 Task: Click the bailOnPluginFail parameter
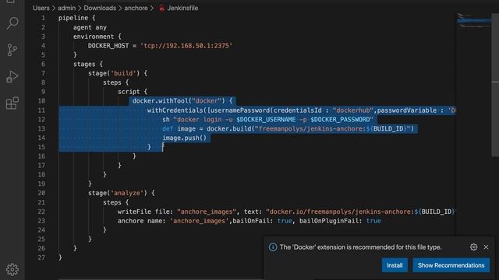[331, 221]
